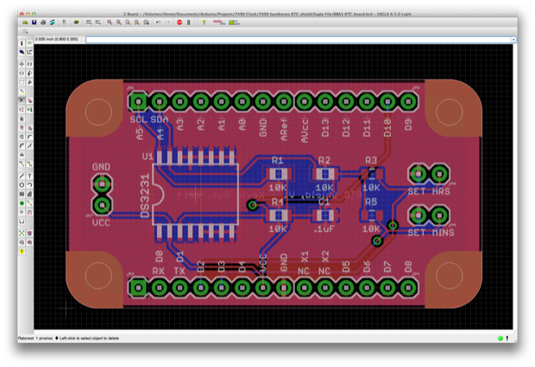Select the Move tool
The image size is (535, 367).
(x=22, y=64)
